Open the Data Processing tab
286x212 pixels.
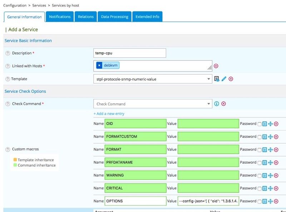tap(114, 17)
